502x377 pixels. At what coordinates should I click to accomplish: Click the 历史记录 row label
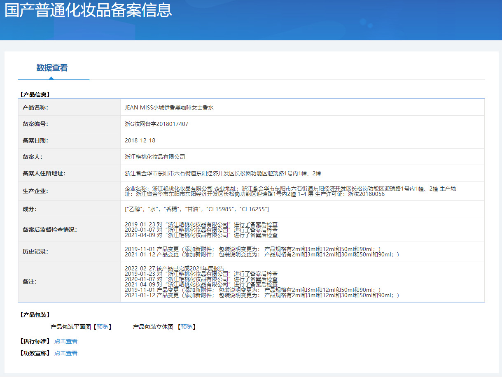35,251
